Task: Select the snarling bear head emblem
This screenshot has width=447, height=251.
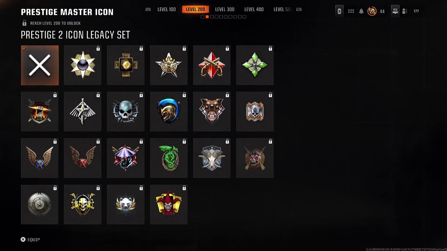Action: [x=212, y=112]
